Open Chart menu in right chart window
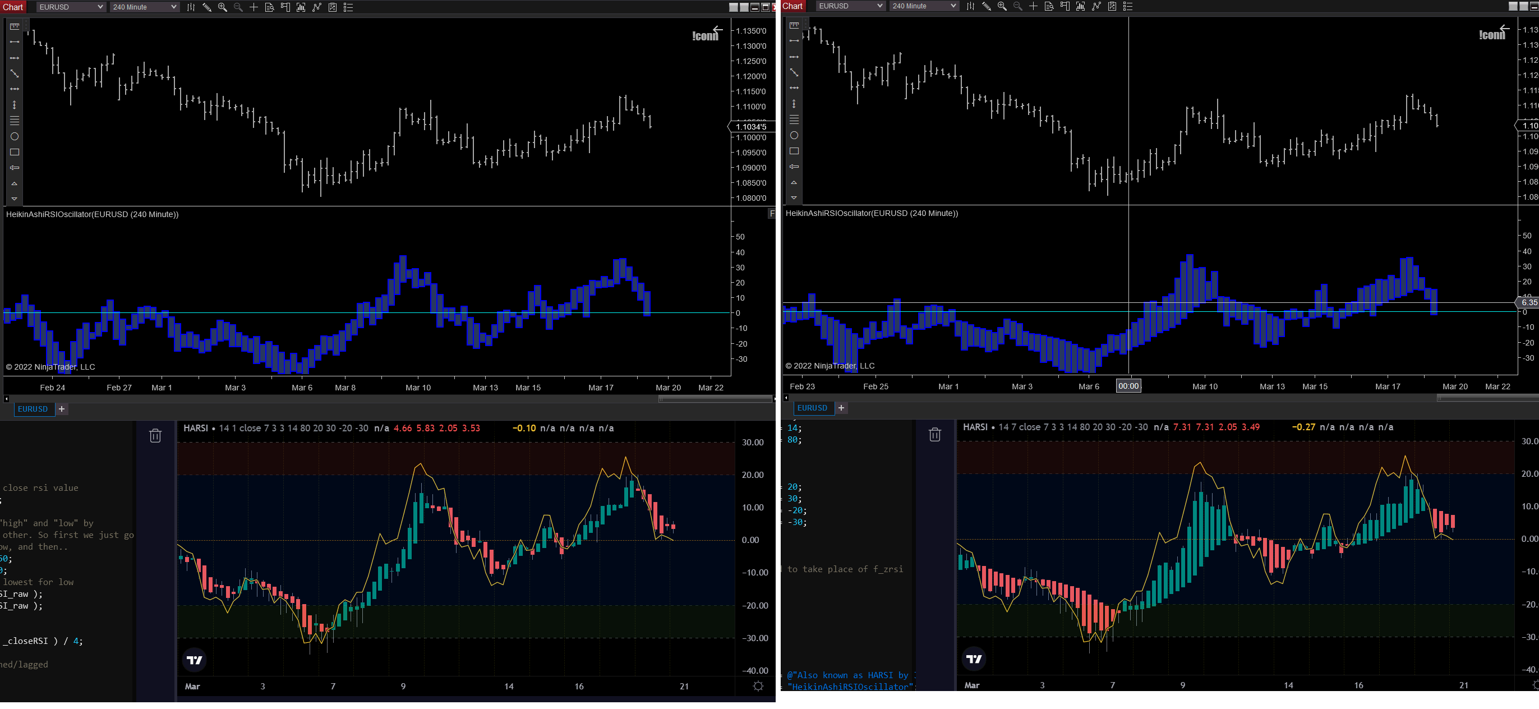The height and width of the screenshot is (709, 1539). pyautogui.click(x=793, y=6)
